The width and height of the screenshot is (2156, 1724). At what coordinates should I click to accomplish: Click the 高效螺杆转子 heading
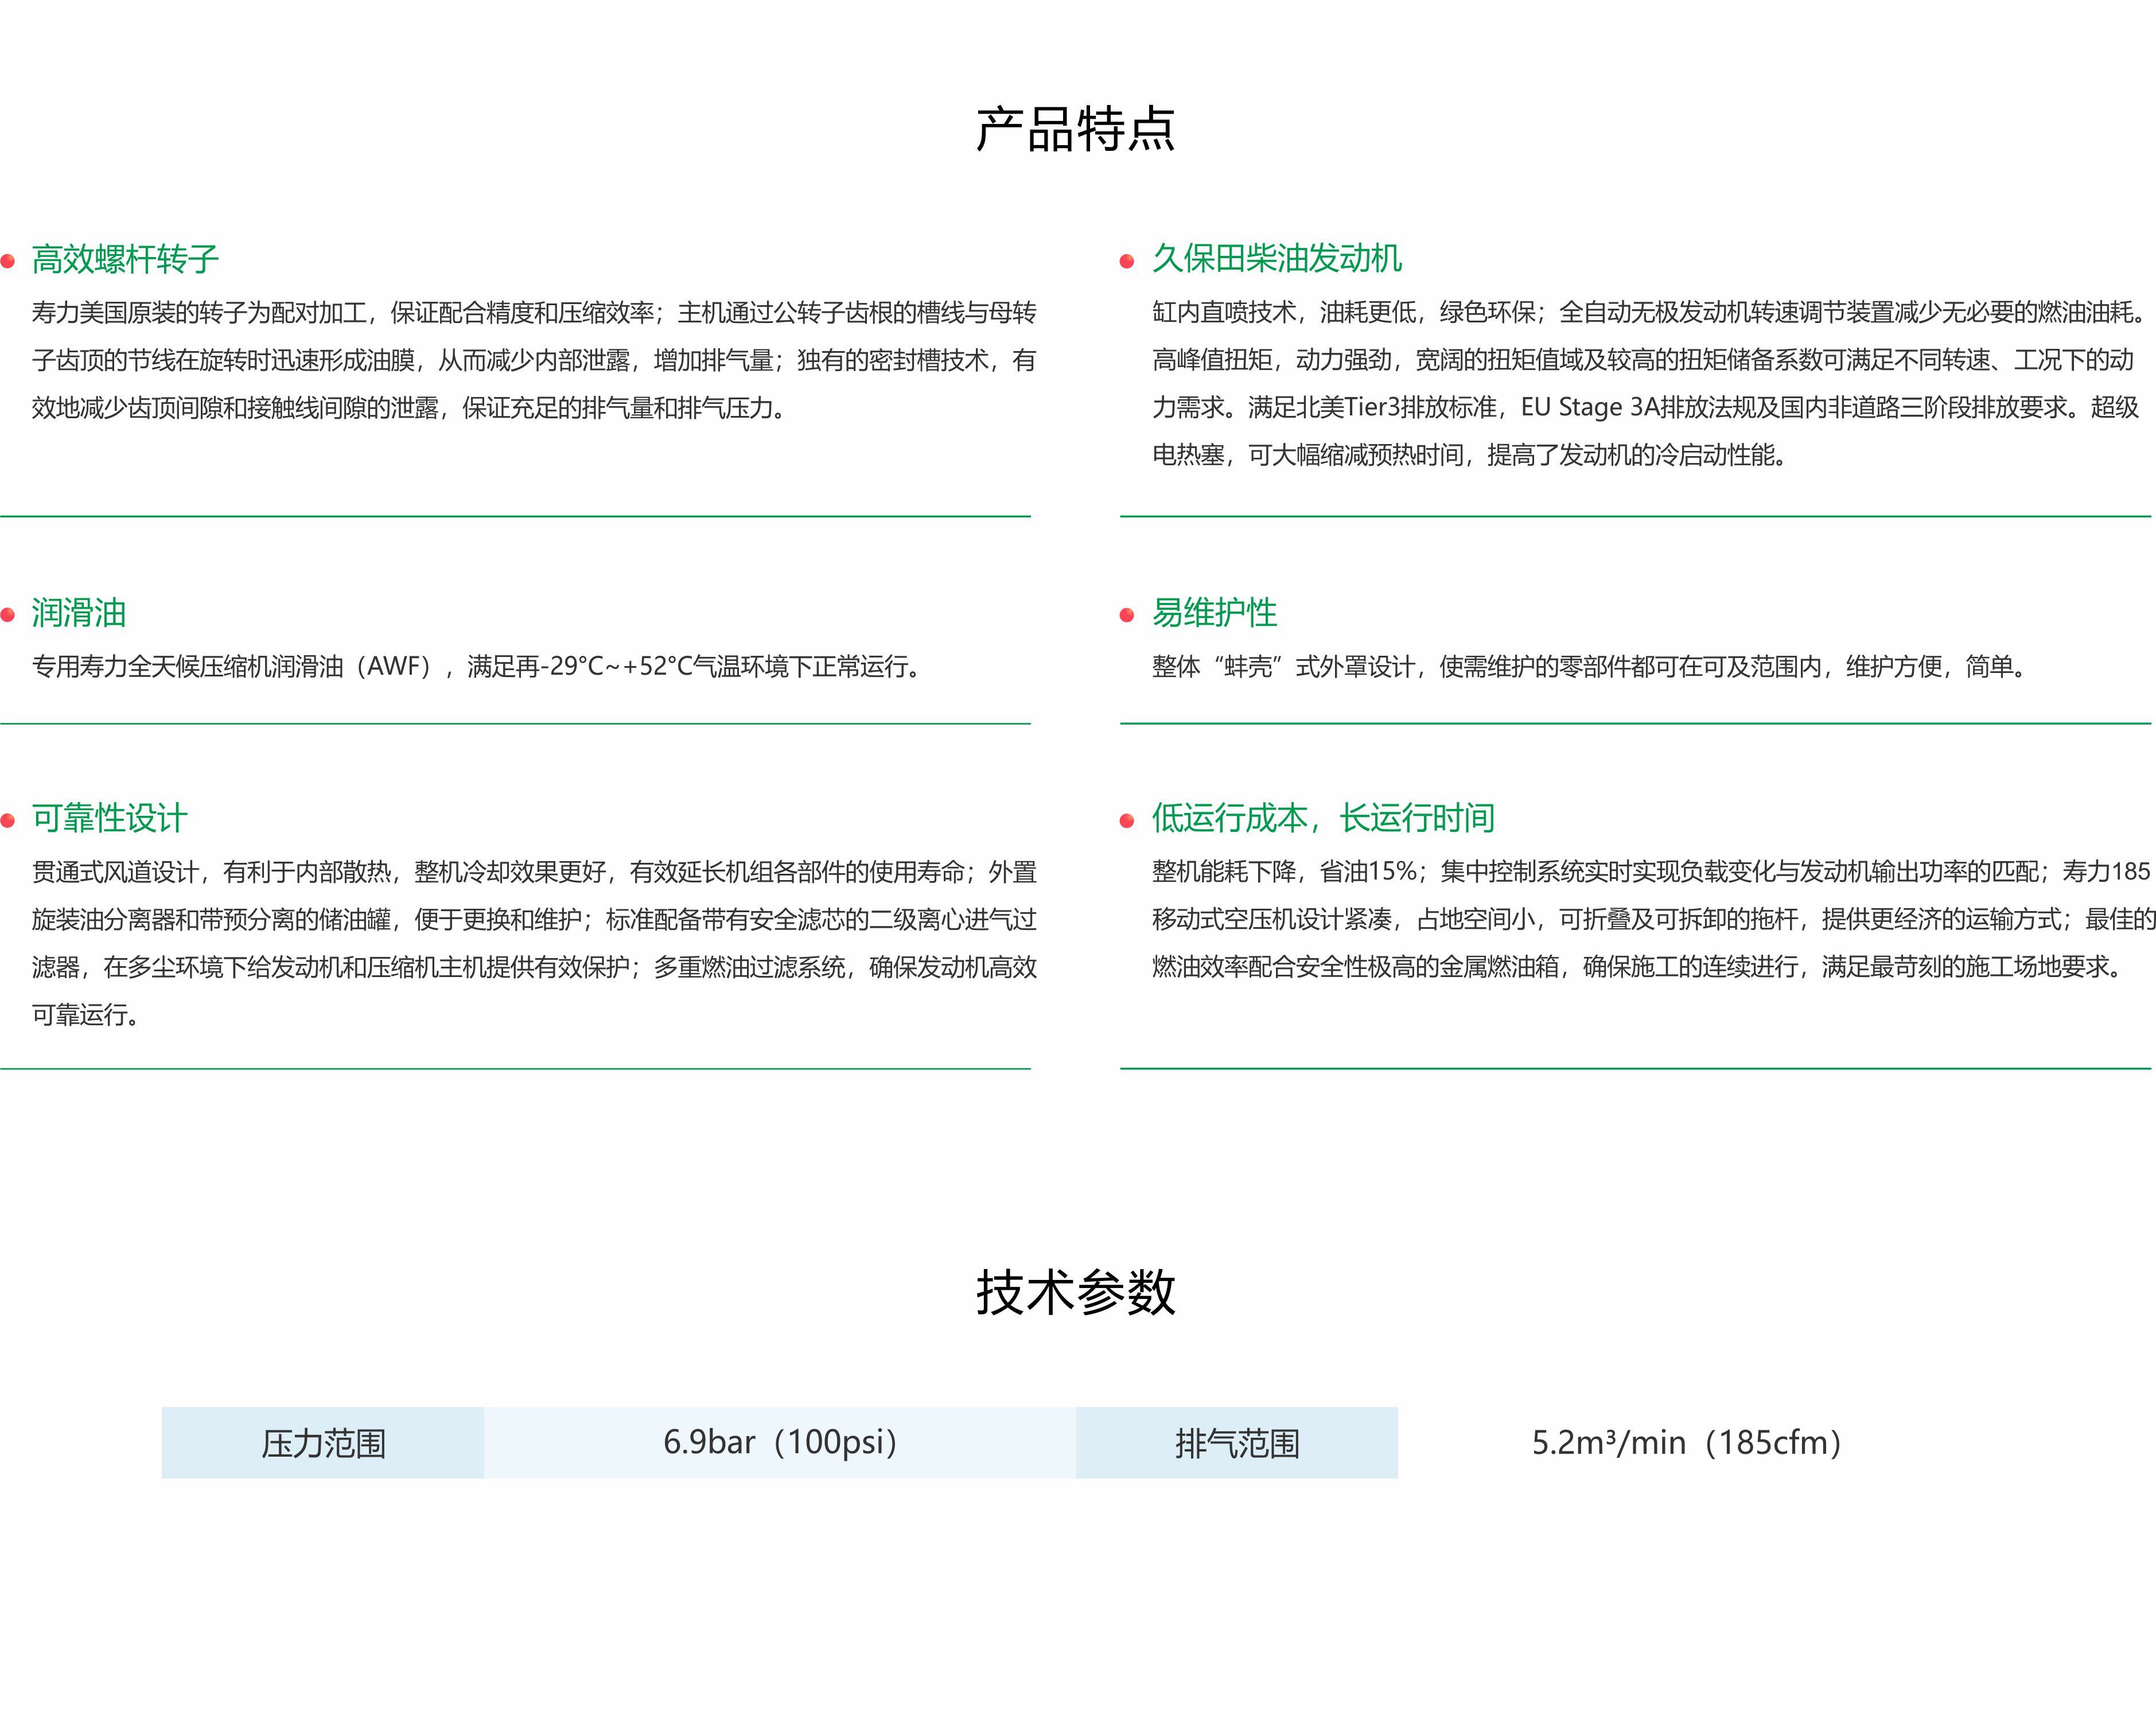coord(125,259)
